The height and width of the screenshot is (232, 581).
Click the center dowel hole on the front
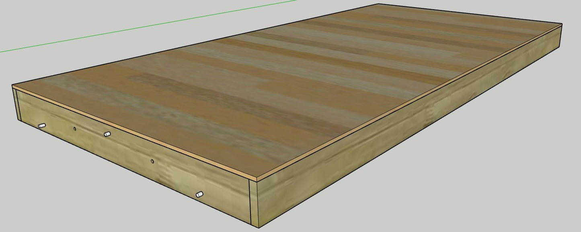(152, 161)
